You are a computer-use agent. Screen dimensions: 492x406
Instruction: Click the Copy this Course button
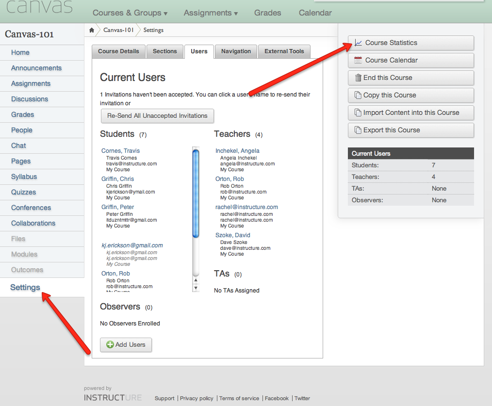[x=411, y=95]
